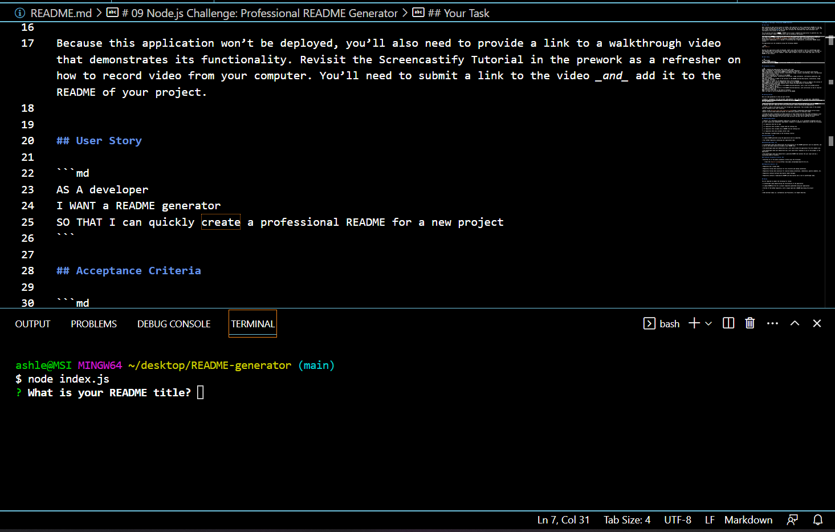Switch to the DEBUG CONSOLE tab
Image resolution: width=835 pixels, height=532 pixels.
pos(173,323)
